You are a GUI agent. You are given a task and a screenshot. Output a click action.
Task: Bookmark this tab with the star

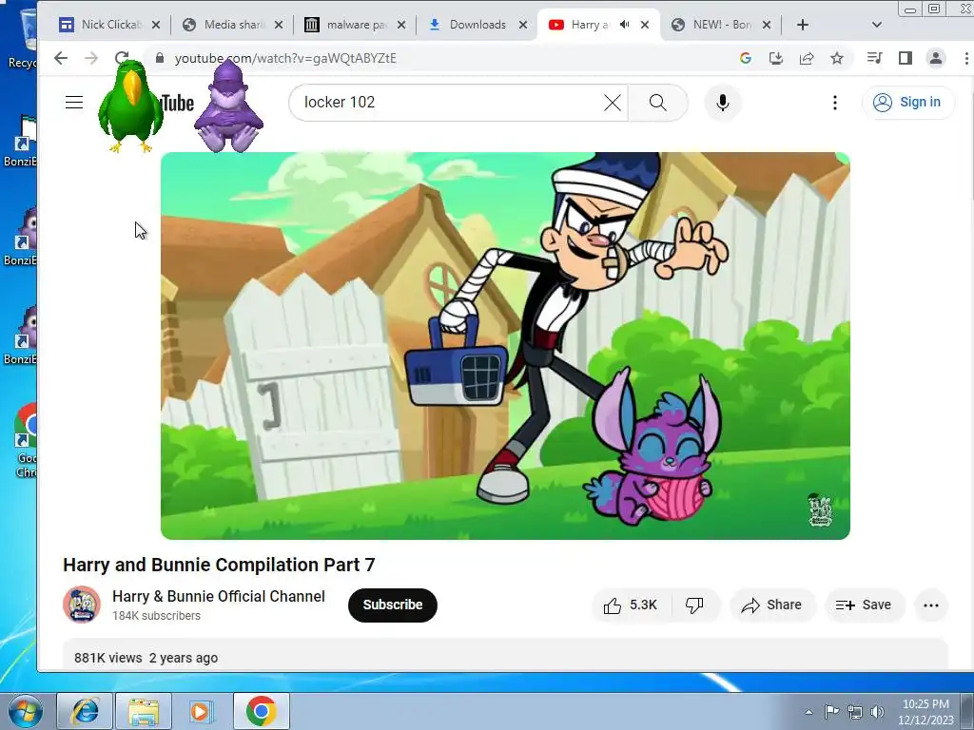[x=837, y=58]
